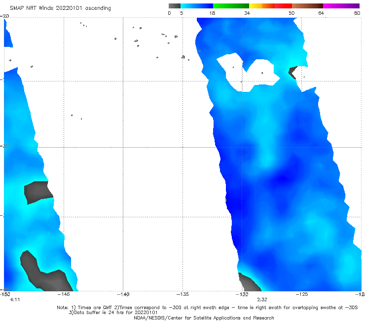Click the longitude label "-130"
Screen dimensions: 365x321
pos(242,294)
